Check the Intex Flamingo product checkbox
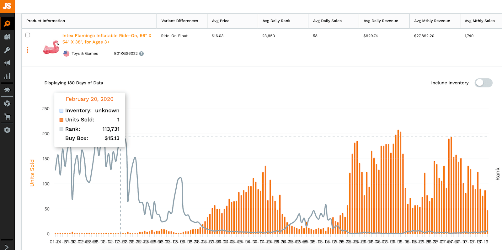The image size is (502, 250). coord(28,35)
